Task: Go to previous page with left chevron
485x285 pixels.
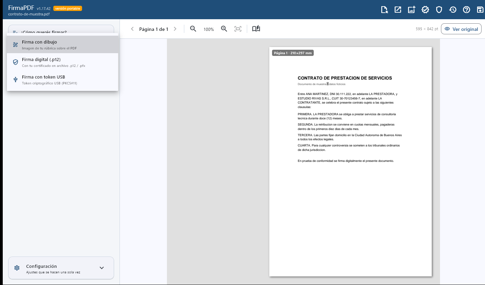Action: [x=132, y=29]
